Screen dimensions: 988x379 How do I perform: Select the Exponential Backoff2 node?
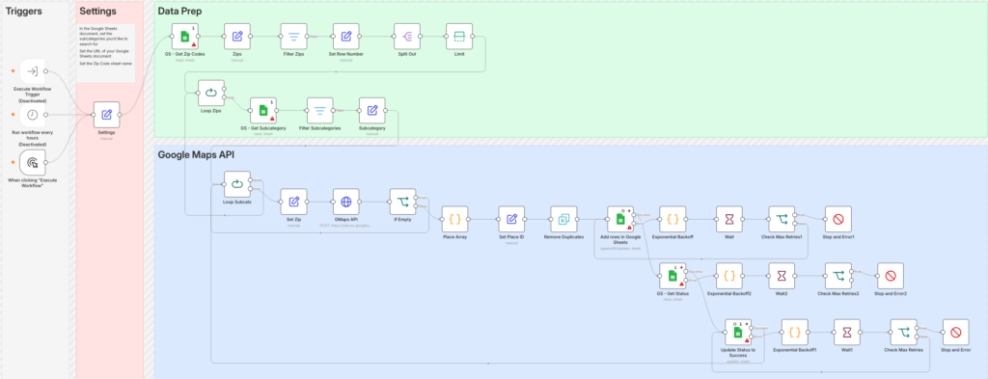click(729, 276)
